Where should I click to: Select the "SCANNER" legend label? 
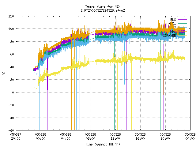pos(169,36)
